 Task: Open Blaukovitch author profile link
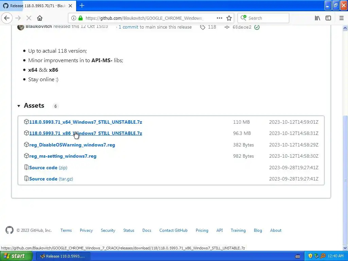click(x=39, y=27)
